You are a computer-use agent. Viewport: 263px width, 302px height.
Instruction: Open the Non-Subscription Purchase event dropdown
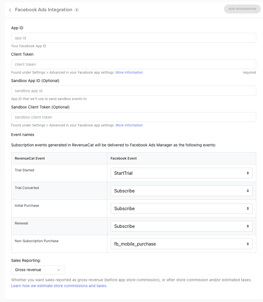click(181, 244)
